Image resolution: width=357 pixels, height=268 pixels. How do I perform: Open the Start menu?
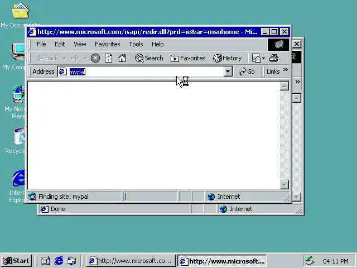(x=16, y=261)
